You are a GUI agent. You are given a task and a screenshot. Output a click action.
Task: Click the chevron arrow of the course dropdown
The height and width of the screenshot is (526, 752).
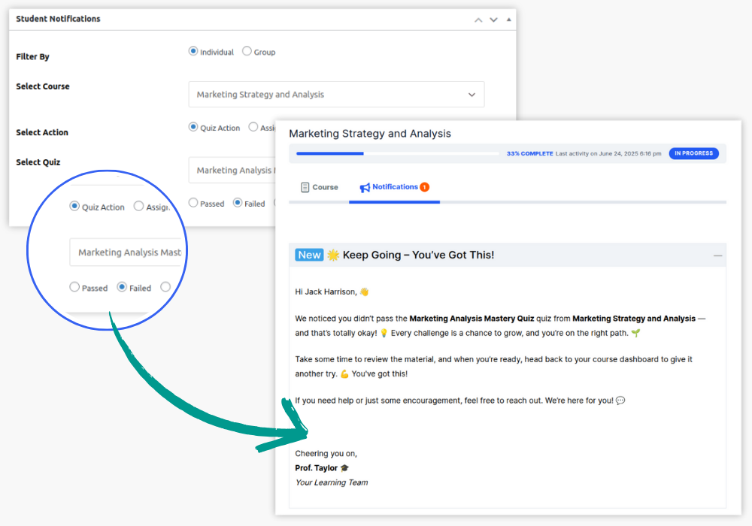[472, 95]
